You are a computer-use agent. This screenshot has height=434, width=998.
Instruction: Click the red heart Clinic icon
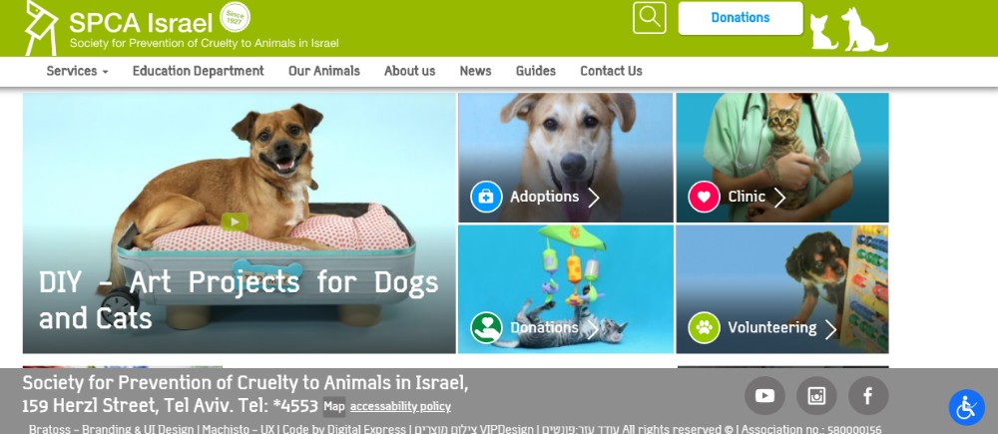pyautogui.click(x=704, y=197)
